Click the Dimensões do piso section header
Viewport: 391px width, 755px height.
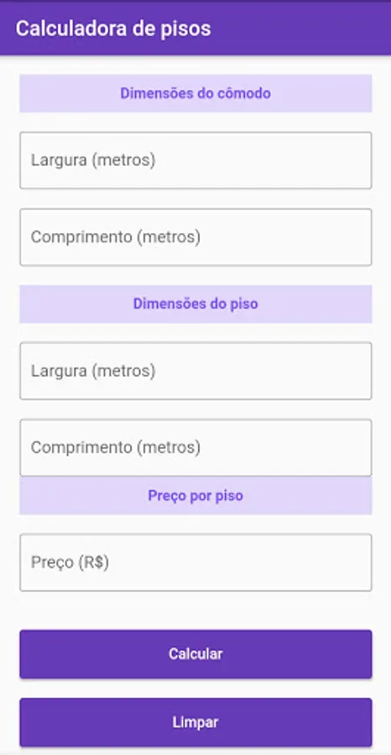195,304
